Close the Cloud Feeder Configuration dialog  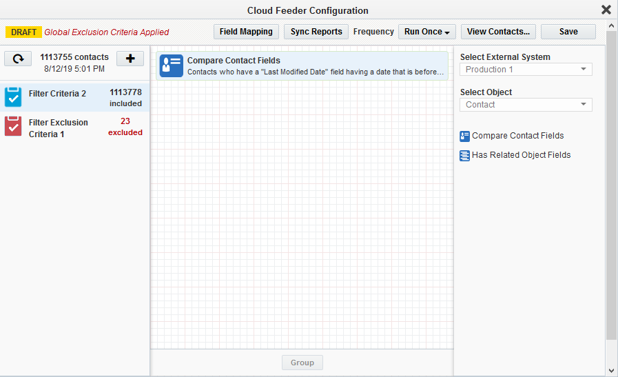pos(606,10)
